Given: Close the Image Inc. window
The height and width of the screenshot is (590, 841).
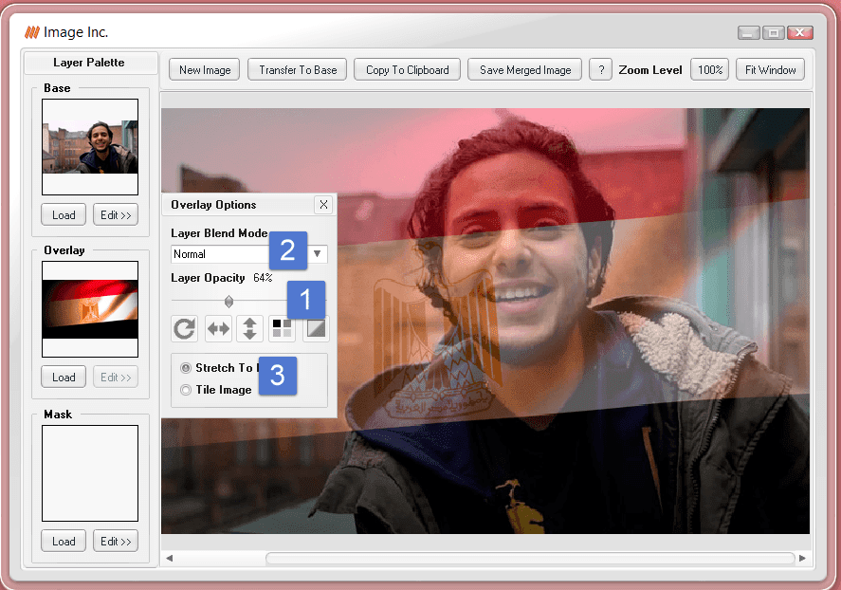Looking at the screenshot, I should (800, 32).
